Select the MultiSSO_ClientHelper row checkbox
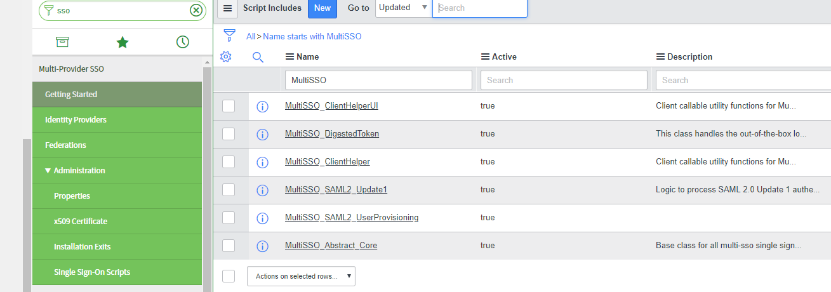 [229, 162]
